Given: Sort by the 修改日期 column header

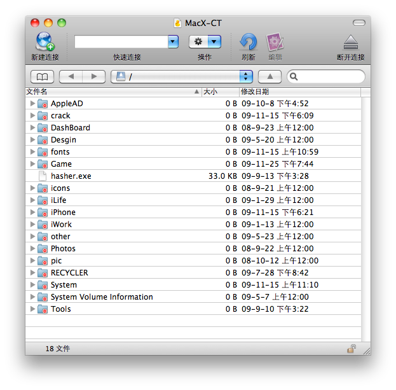Looking at the screenshot, I should pyautogui.click(x=300, y=92).
